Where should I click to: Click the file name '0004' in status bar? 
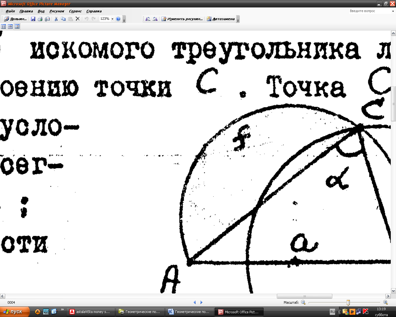11,302
